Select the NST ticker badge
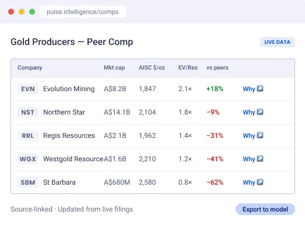Image resolution: width=305 pixels, height=225 pixels. 28,112
